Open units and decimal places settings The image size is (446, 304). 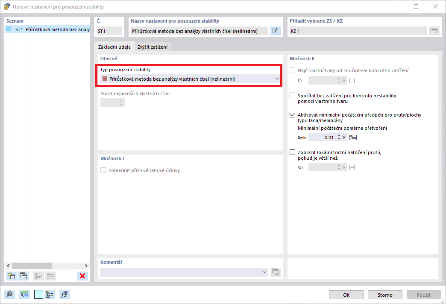point(24,294)
